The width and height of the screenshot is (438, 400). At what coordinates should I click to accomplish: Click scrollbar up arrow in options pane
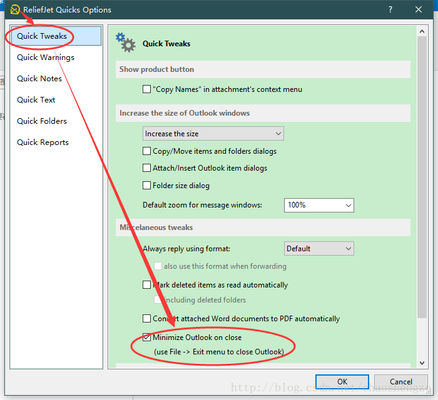pos(422,31)
